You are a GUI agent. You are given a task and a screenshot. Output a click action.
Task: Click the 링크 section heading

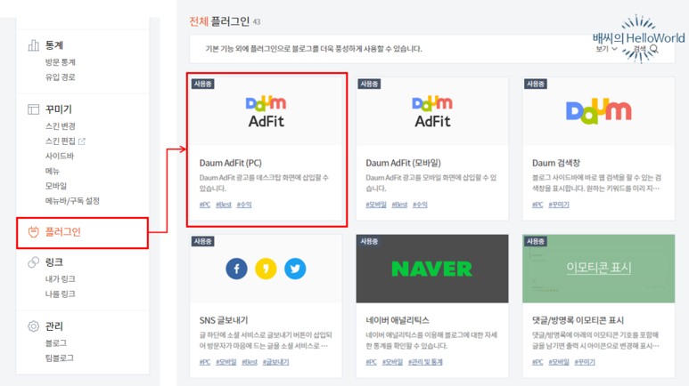54,262
